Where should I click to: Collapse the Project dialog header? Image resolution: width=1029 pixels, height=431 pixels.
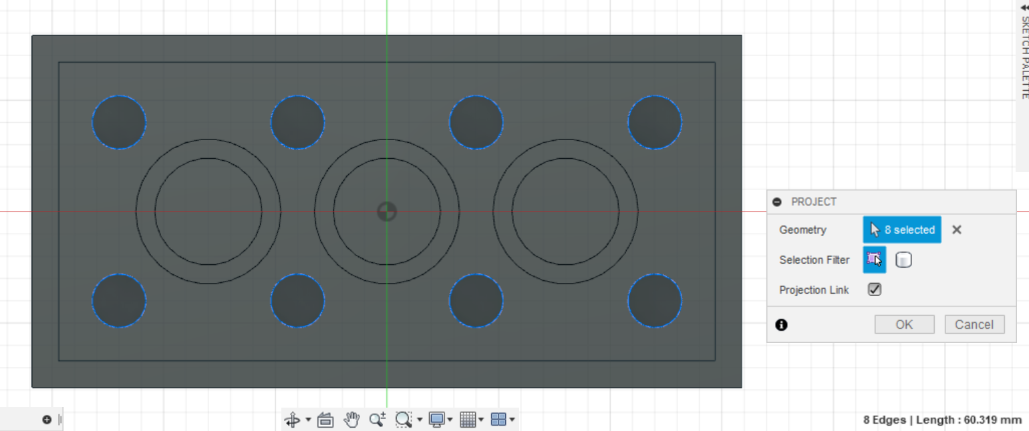(x=778, y=201)
